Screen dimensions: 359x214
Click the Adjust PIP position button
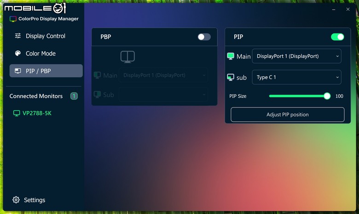click(x=288, y=115)
